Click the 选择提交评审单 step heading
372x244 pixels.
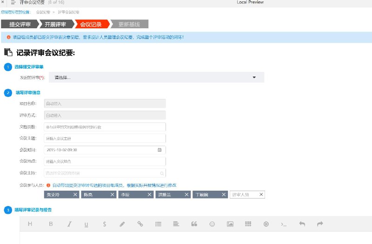point(29,67)
